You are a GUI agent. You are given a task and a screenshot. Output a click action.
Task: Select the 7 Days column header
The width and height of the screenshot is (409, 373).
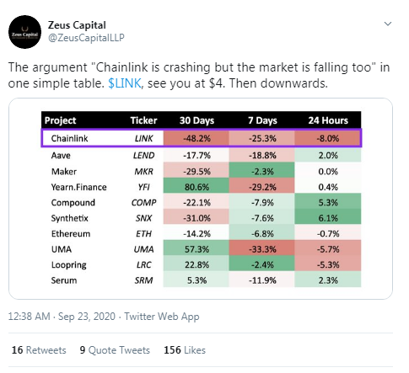click(x=262, y=120)
